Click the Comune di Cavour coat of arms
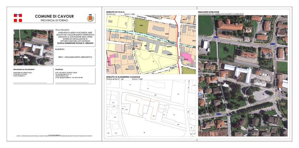Screen dimensions: 299x148 90,18
